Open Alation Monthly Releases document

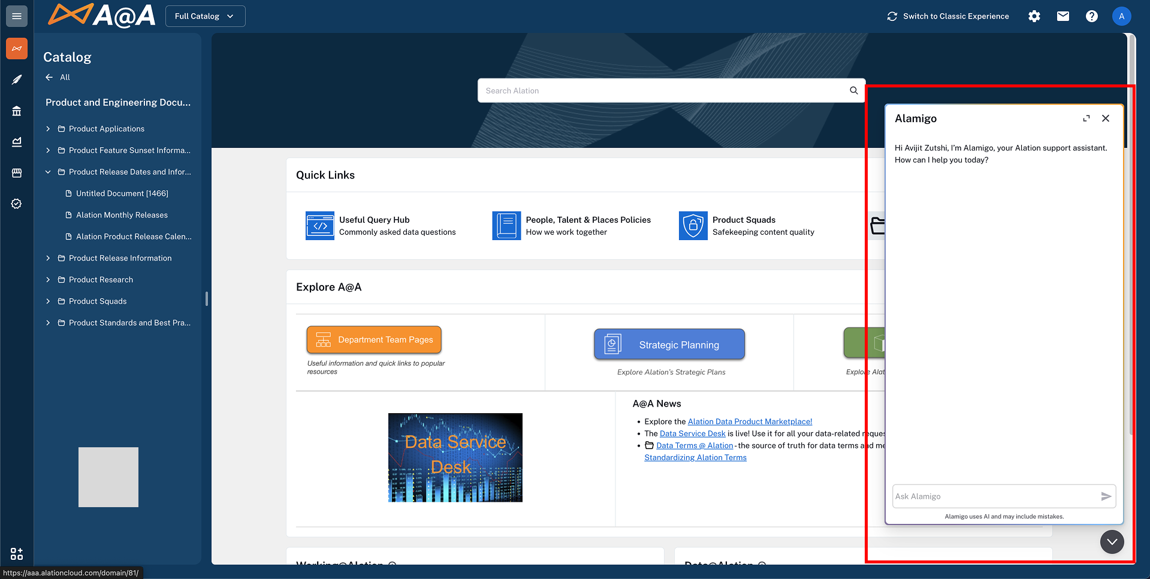[122, 215]
